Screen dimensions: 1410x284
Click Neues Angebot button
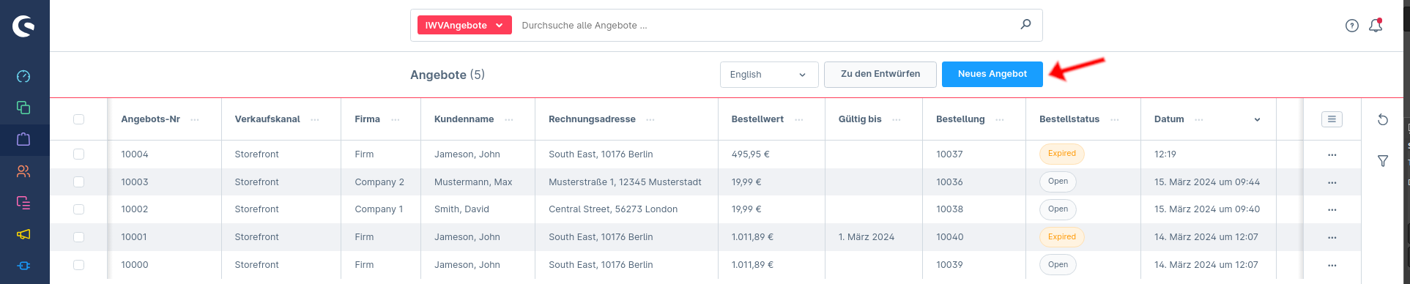pyautogui.click(x=992, y=74)
